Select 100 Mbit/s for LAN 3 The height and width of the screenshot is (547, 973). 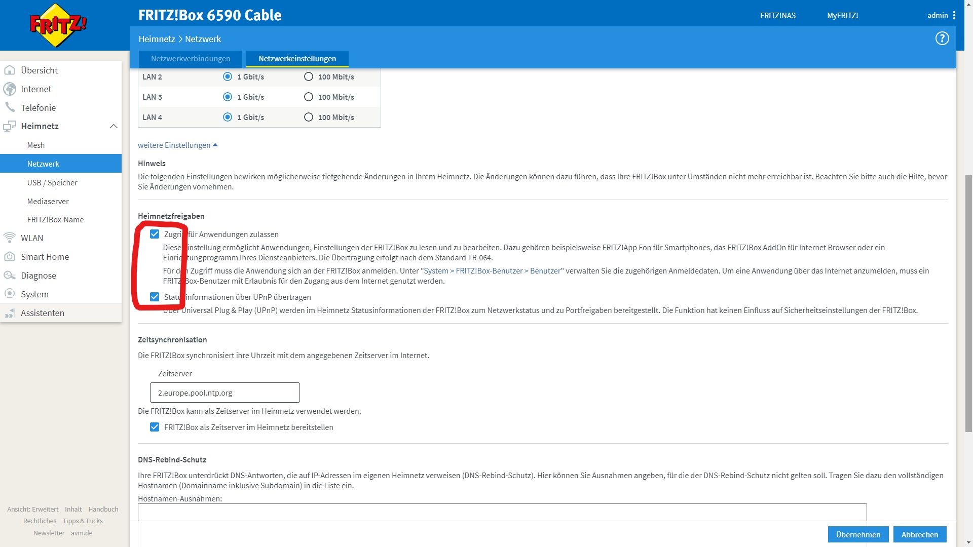tap(309, 97)
